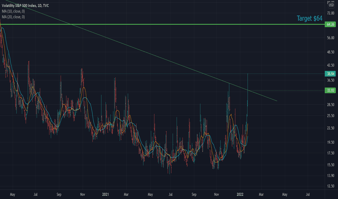
Task: Click the 2022 label on time axis
Action: point(240,194)
